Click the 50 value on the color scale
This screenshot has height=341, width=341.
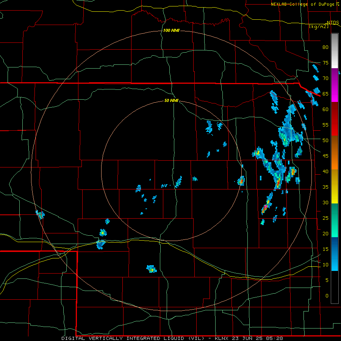(x=325, y=141)
